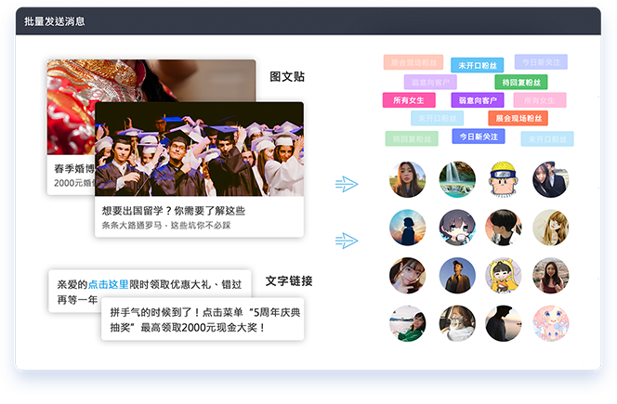Select the couple photo avatar in top row
The width and height of the screenshot is (617, 404).
tap(550, 180)
